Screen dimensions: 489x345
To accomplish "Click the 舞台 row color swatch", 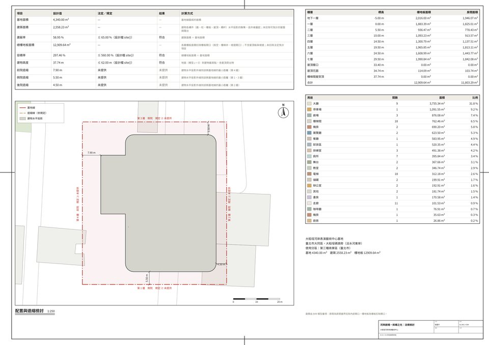I will (x=309, y=162).
